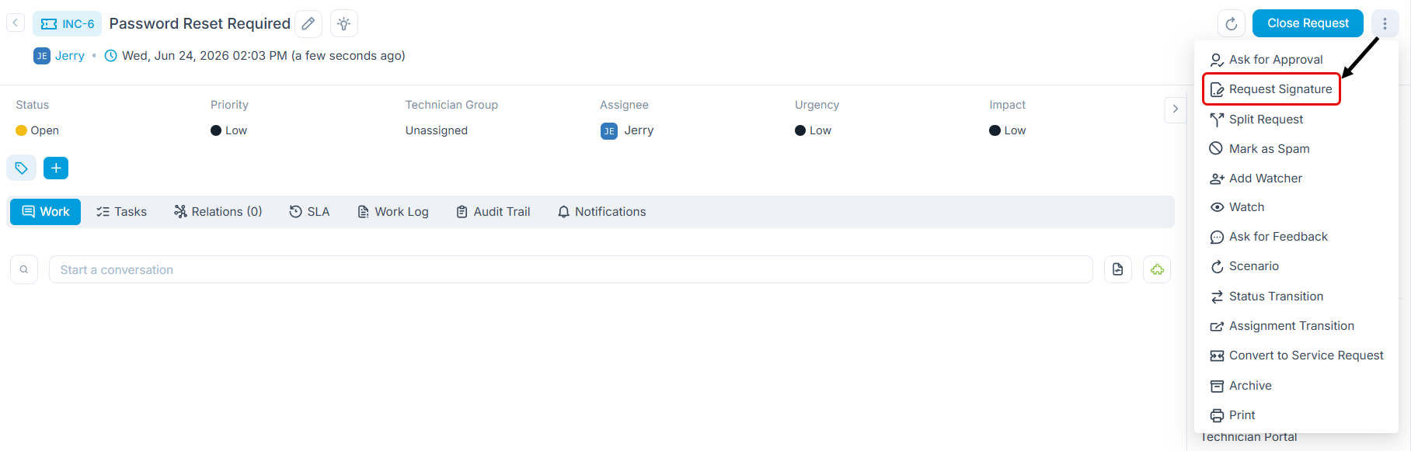Click the document template icon near conversation box
This screenshot has height=451, width=1411.
1117,269
